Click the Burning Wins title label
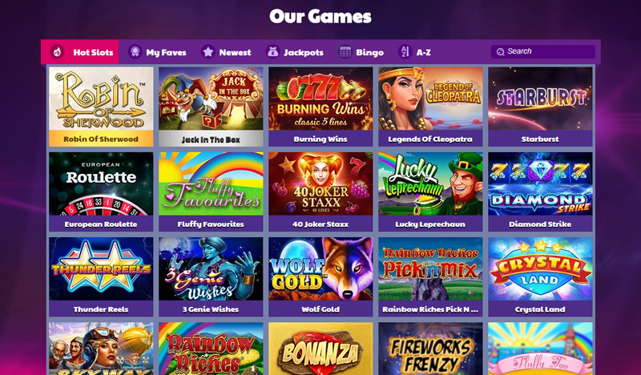Screen dimensions: 641x375 [320, 139]
